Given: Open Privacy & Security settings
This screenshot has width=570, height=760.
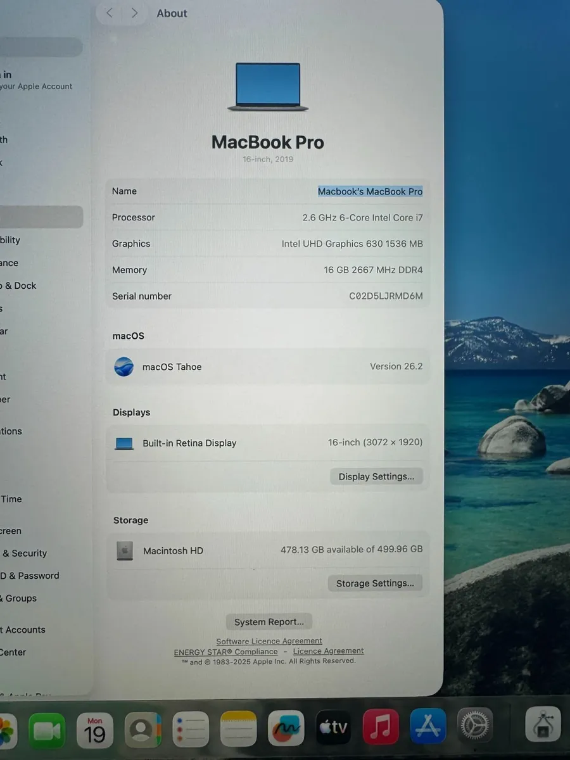Looking at the screenshot, I should (25, 553).
